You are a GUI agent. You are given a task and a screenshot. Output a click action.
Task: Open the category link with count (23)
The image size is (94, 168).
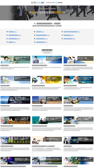point(43,35)
